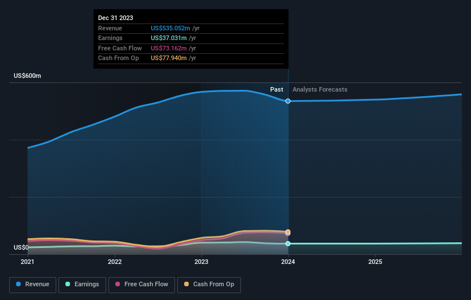This screenshot has height=300, width=471.
Task: Click the US$600m y-axis label
Action: point(28,76)
